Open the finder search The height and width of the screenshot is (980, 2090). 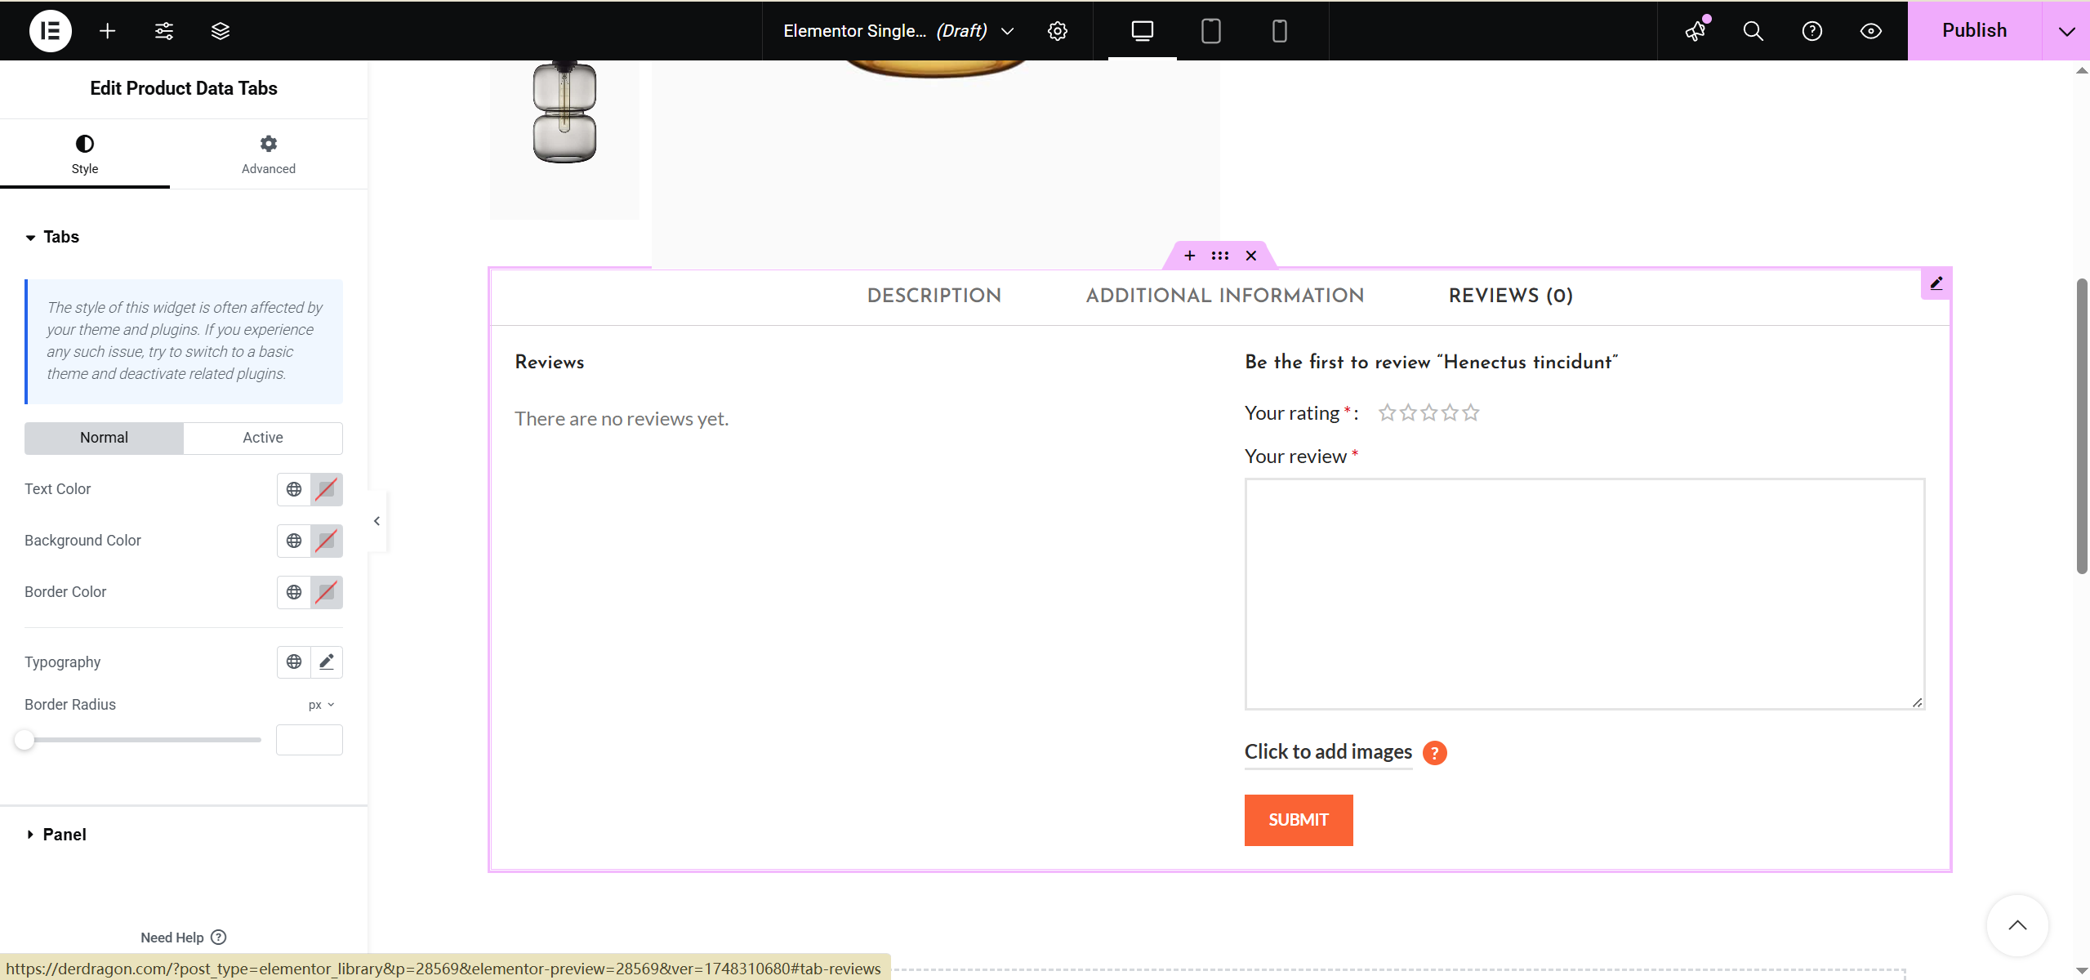[1753, 30]
